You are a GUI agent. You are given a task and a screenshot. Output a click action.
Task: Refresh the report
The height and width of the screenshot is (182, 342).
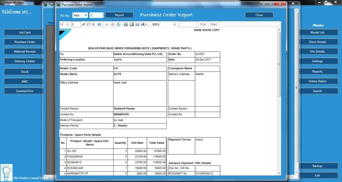[119, 24]
